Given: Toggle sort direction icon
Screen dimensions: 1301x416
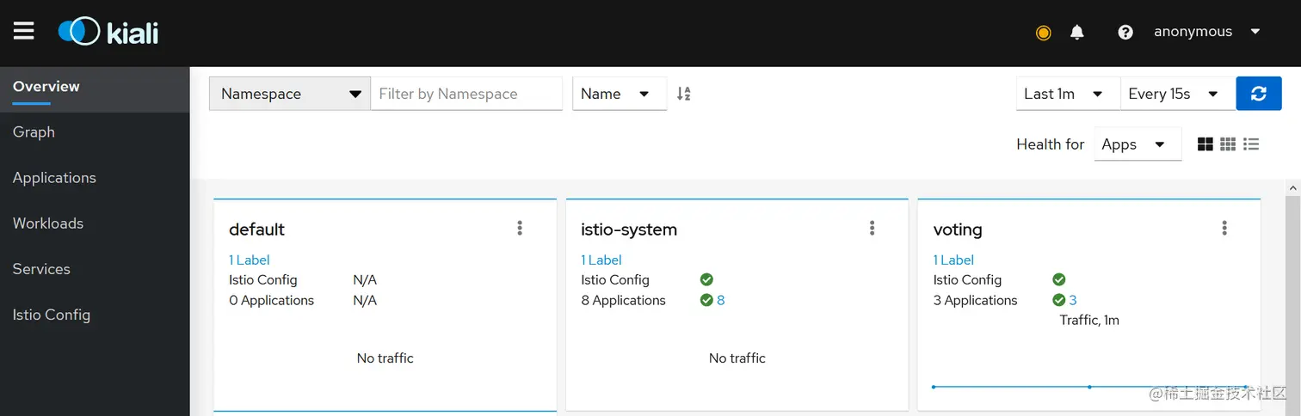Looking at the screenshot, I should tap(684, 94).
